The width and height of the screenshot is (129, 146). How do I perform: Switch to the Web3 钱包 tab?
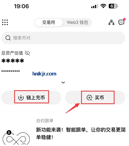coord(77,23)
